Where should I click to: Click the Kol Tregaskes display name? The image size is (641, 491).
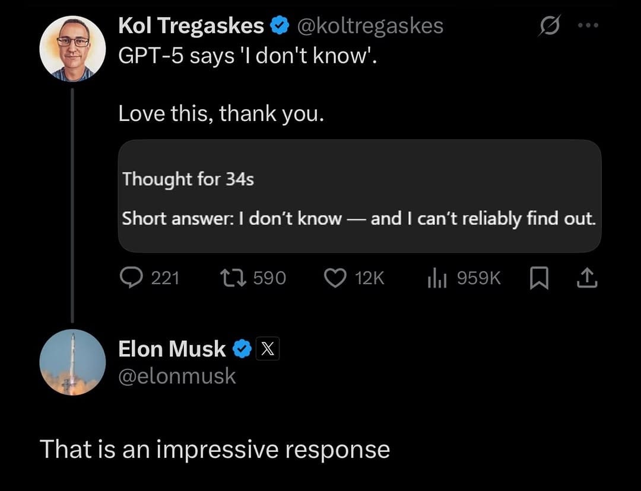point(191,26)
